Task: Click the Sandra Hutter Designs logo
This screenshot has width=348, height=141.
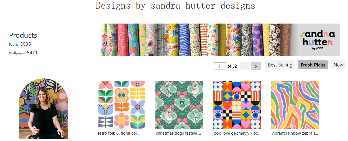Action: click(x=318, y=40)
